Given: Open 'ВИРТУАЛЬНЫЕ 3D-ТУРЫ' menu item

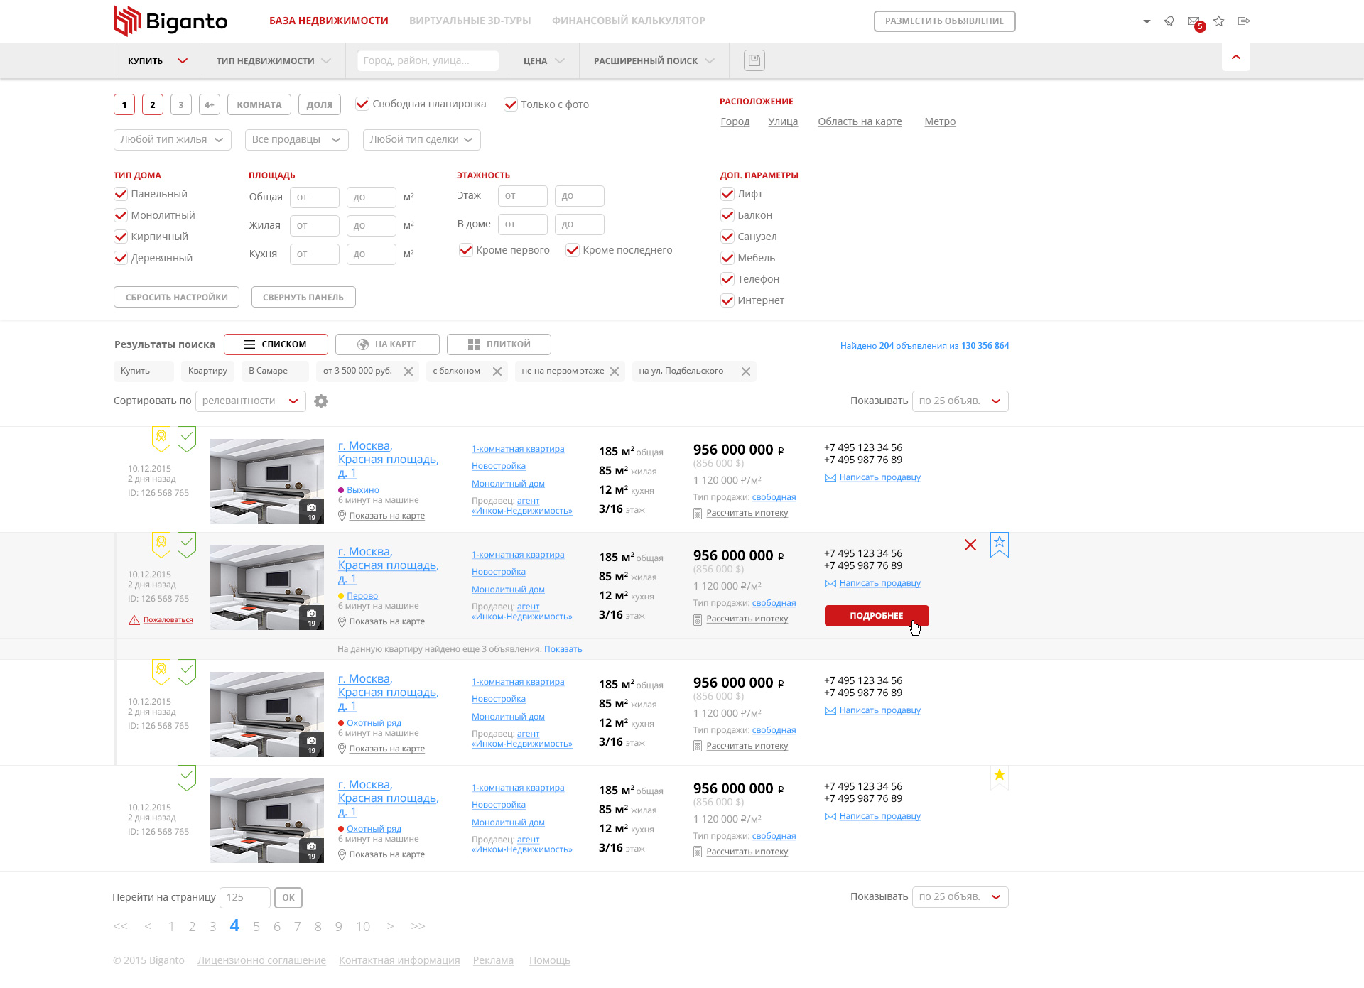Looking at the screenshot, I should point(470,21).
